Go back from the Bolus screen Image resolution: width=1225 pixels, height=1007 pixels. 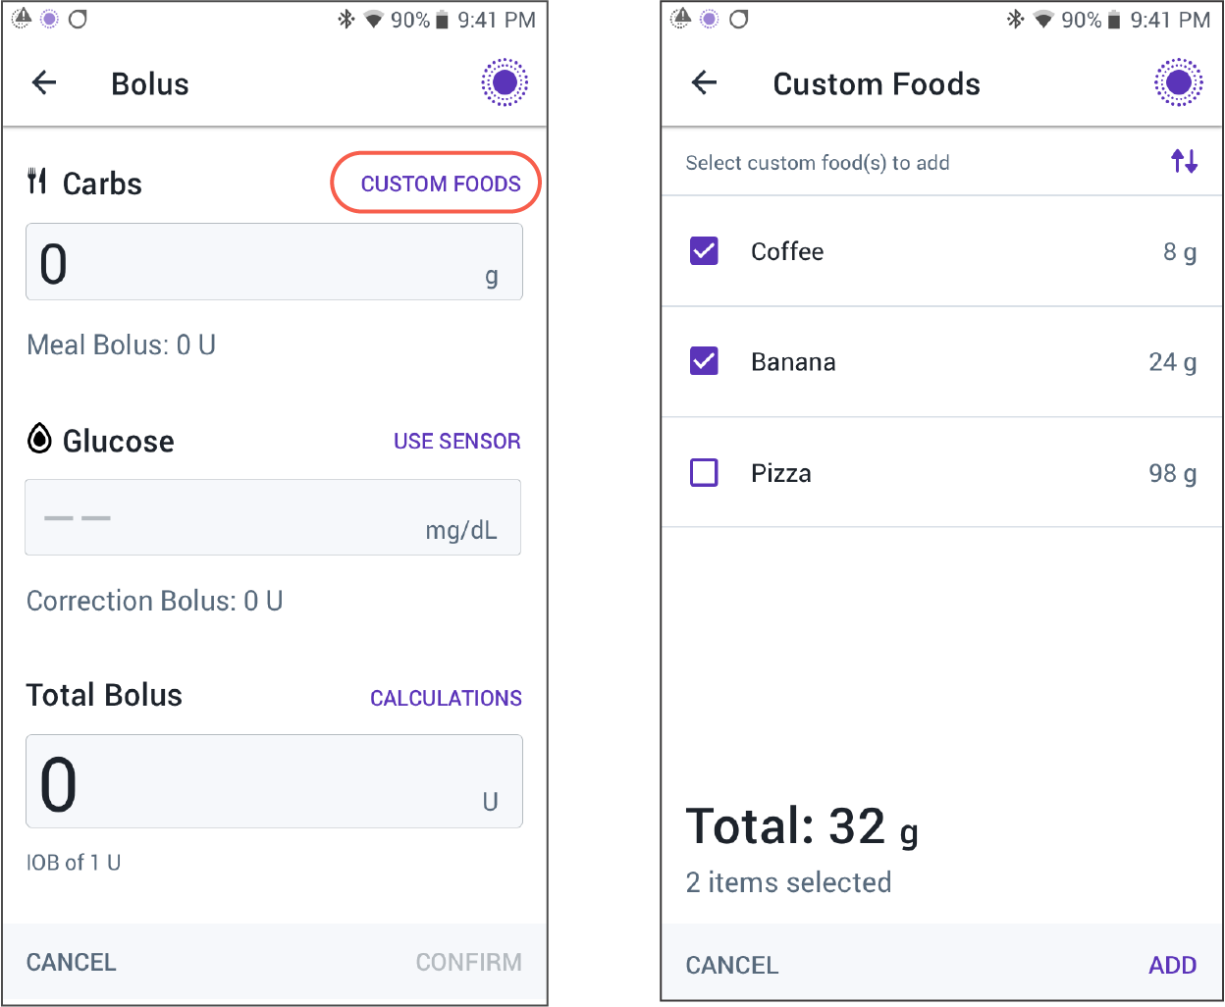coord(45,82)
